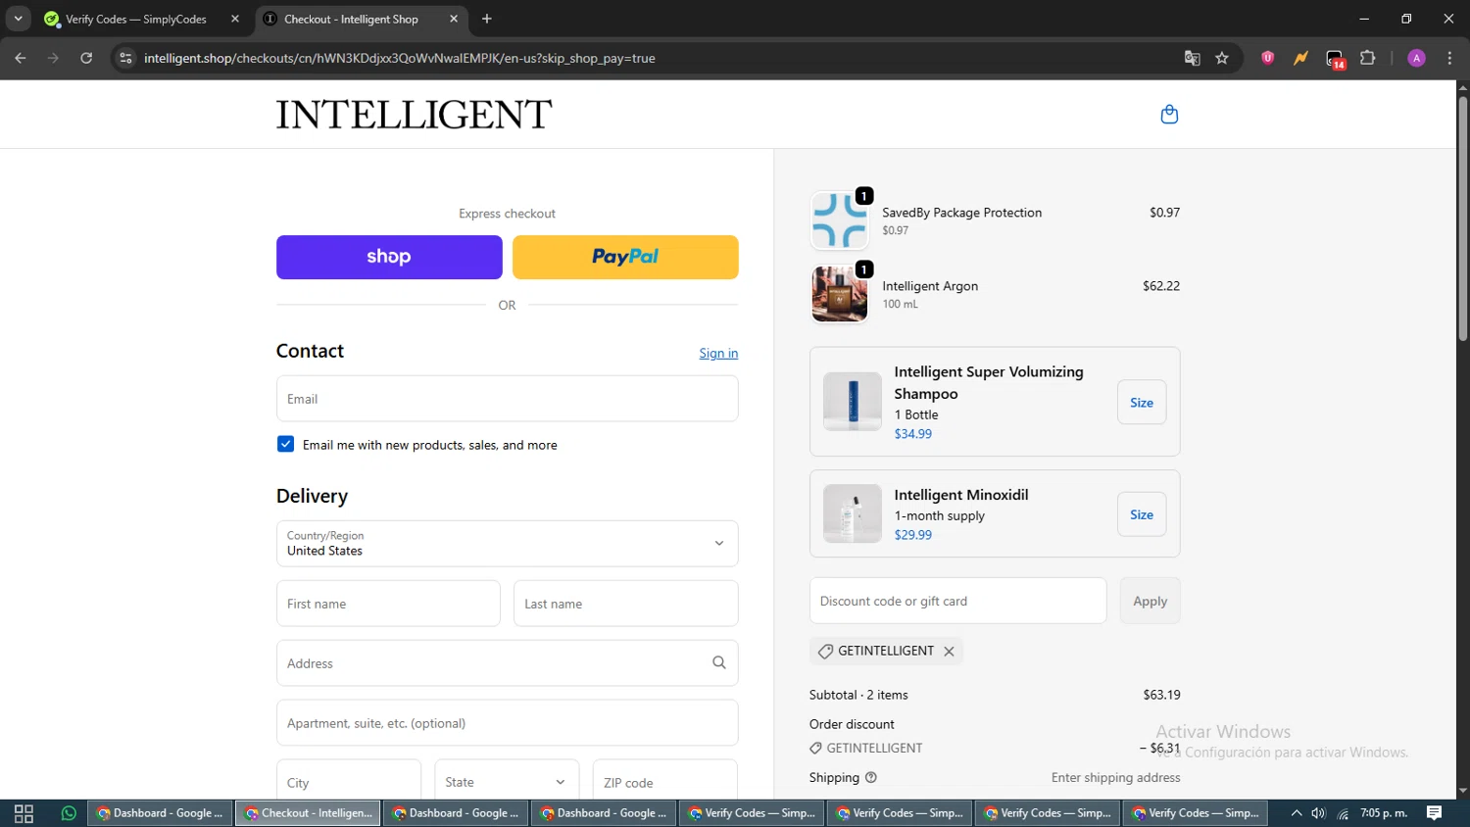
Task: Click the taskbar clock 7:05 p. m.
Action: tap(1384, 813)
